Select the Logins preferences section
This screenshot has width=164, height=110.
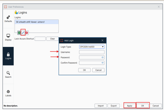(8, 56)
